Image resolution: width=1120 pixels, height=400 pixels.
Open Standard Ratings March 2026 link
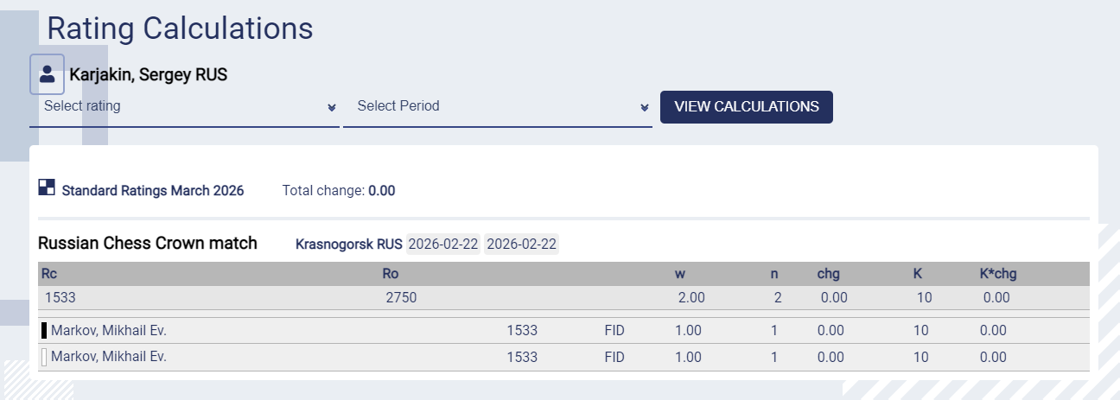pyautogui.click(x=153, y=191)
